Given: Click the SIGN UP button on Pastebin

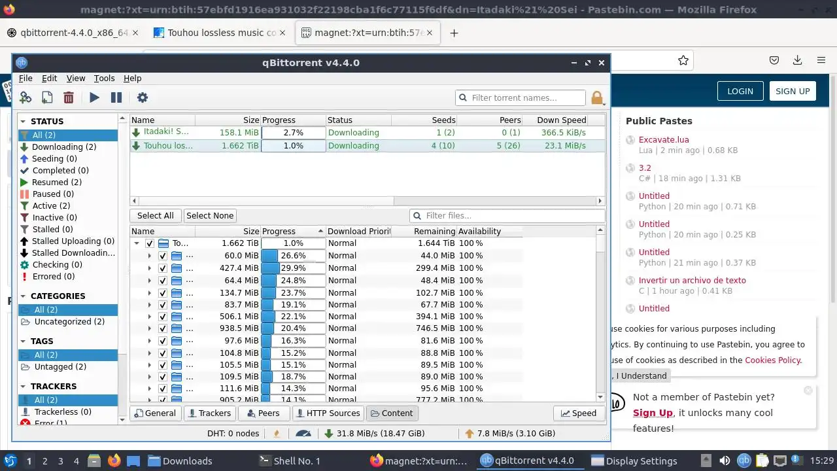Looking at the screenshot, I should click(x=793, y=91).
